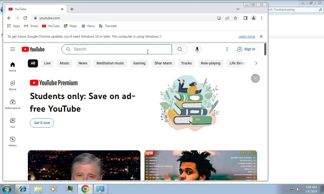Open the Apps bookmark shortcut
324x194 pixels.
[x=14, y=26]
